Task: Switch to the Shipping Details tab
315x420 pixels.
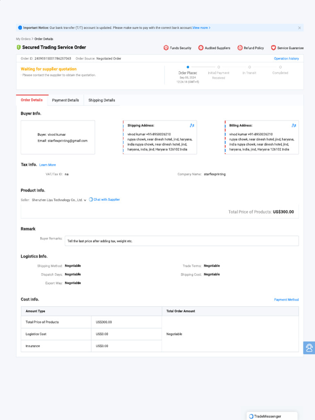Action: point(102,100)
